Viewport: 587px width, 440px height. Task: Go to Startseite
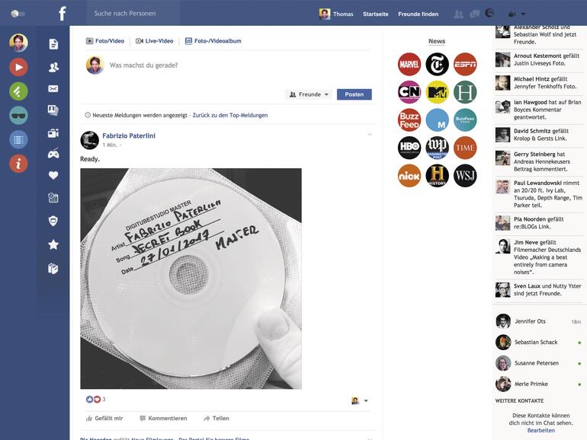click(x=376, y=14)
